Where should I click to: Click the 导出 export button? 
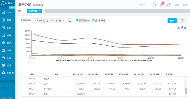click(183, 21)
